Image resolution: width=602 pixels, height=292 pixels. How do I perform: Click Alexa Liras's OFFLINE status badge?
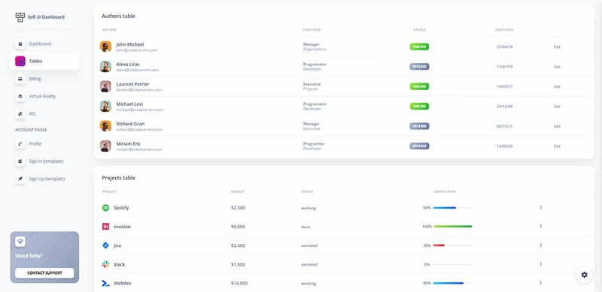coord(419,67)
